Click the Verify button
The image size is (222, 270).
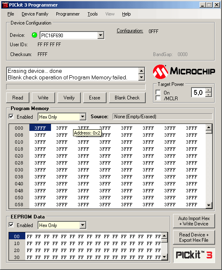(x=69, y=98)
